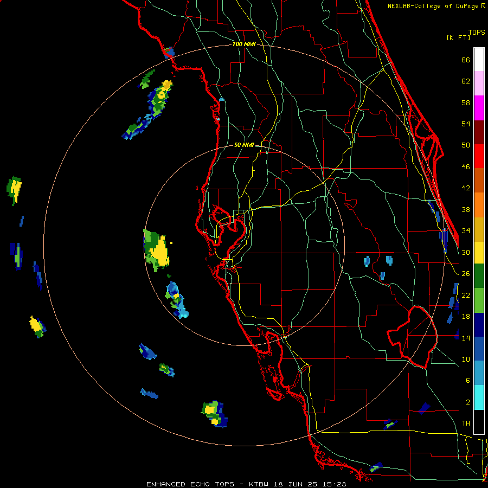The image size is (488, 488).
Task: Click the TOPS legend title
Action: (477, 32)
